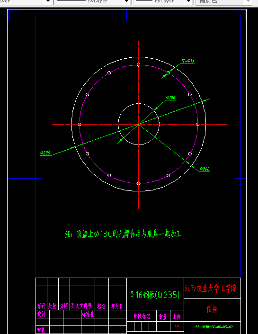Select the R260 radius label

tap(205, 169)
